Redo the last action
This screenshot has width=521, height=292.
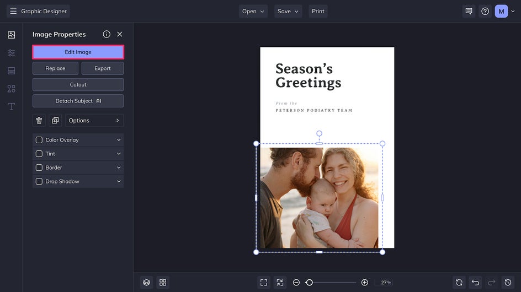(492, 283)
